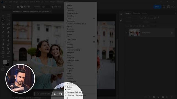The width and height of the screenshot is (177, 99).
Task: Click the menu scroll-up arrow at top
Action: (x=67, y=3)
